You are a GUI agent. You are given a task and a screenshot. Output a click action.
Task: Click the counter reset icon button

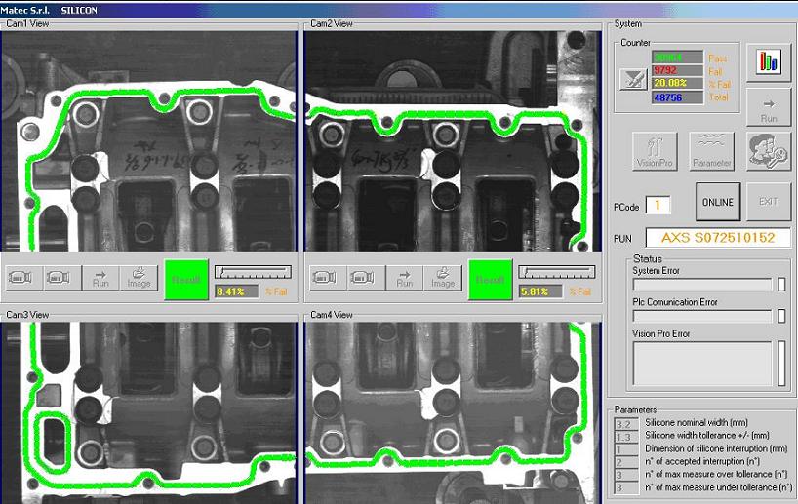coord(634,79)
